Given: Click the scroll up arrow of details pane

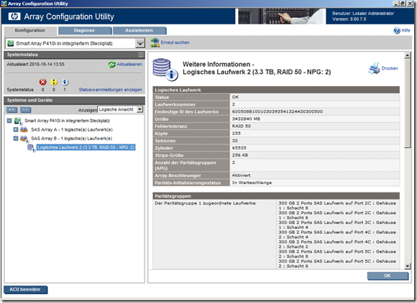Looking at the screenshot, I should [x=407, y=55].
